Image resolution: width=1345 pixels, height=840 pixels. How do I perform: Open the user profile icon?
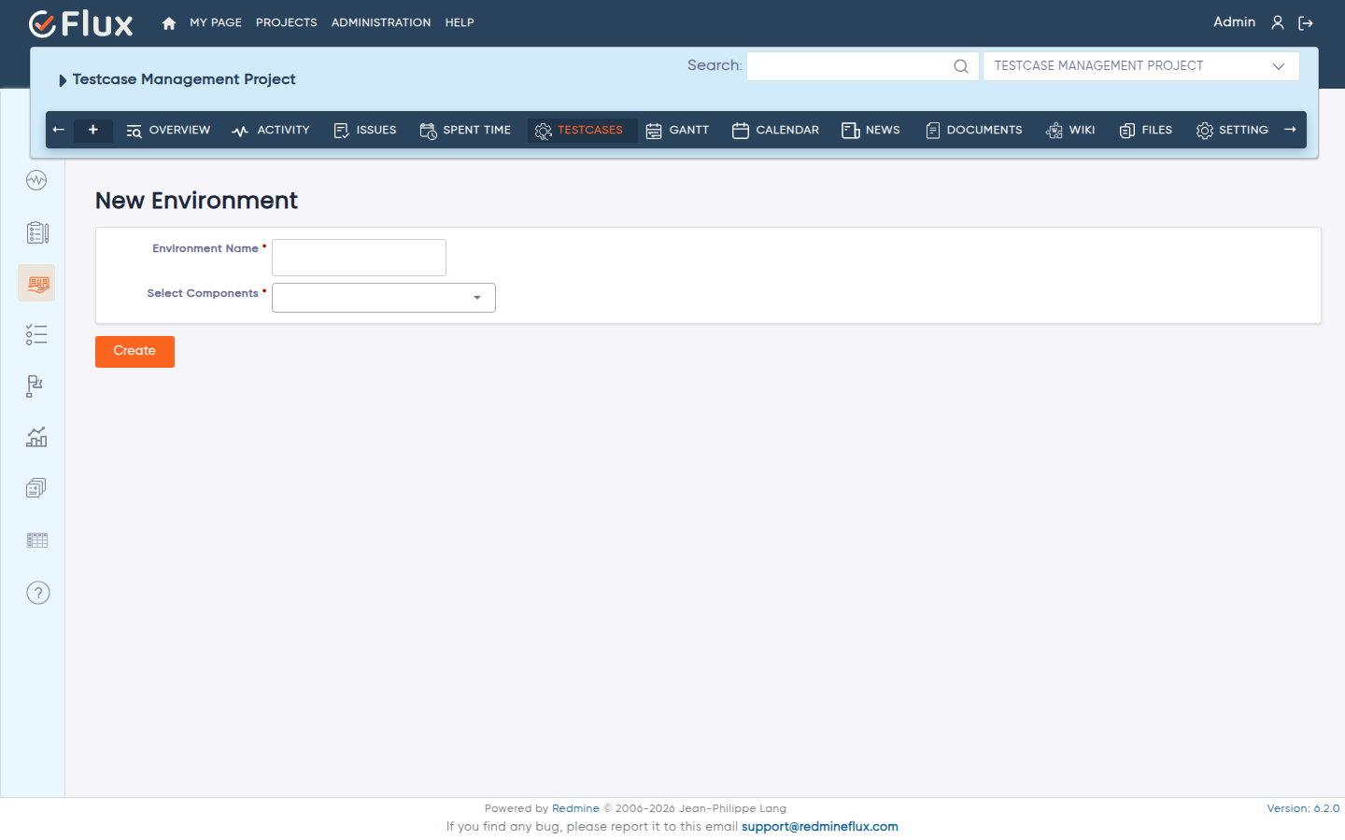pyautogui.click(x=1278, y=22)
